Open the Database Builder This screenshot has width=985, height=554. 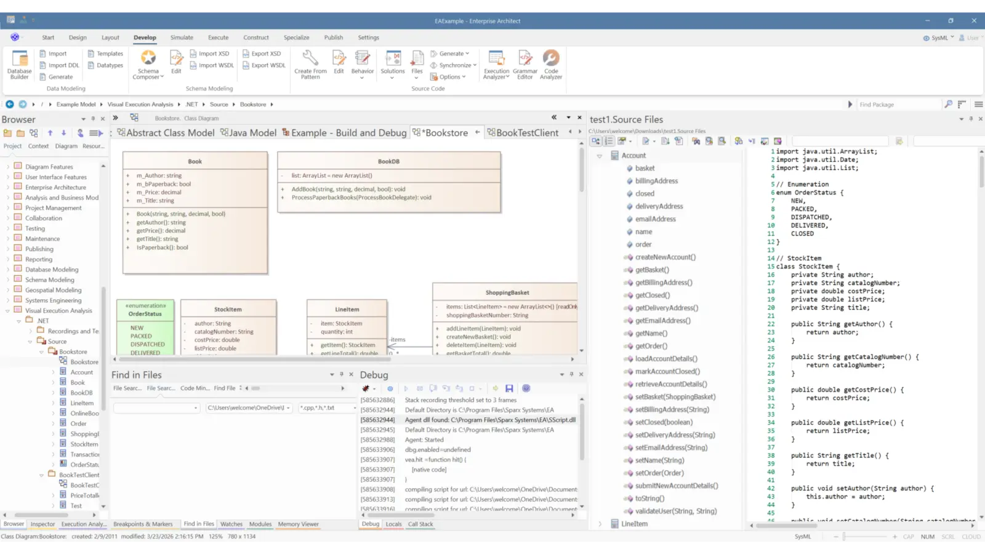pyautogui.click(x=18, y=65)
